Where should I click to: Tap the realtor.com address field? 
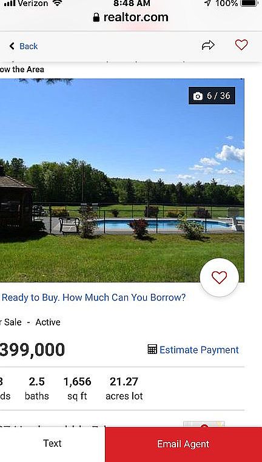(131, 18)
